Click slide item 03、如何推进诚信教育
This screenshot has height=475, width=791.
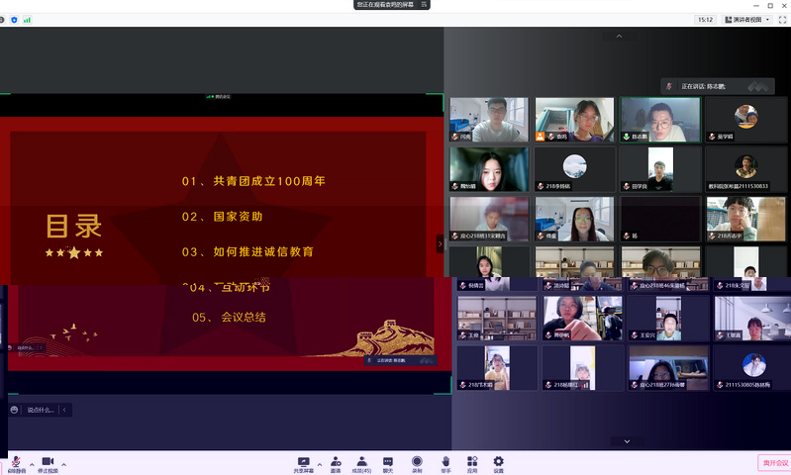[247, 251]
